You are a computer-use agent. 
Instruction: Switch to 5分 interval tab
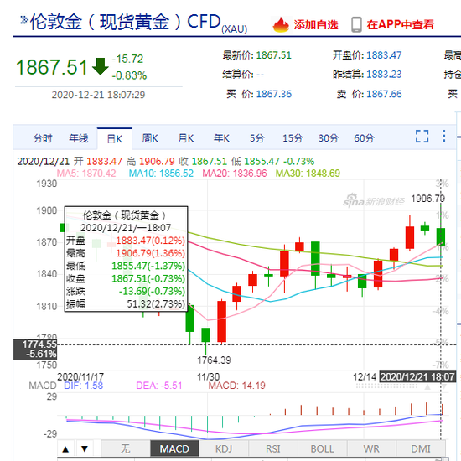[x=257, y=138]
